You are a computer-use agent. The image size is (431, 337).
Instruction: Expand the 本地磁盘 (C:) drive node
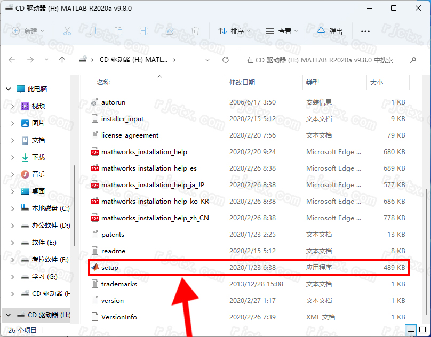(13, 208)
